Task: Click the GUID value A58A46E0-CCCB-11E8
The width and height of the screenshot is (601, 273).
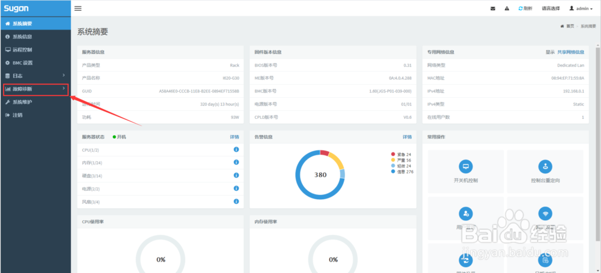Action: click(199, 91)
